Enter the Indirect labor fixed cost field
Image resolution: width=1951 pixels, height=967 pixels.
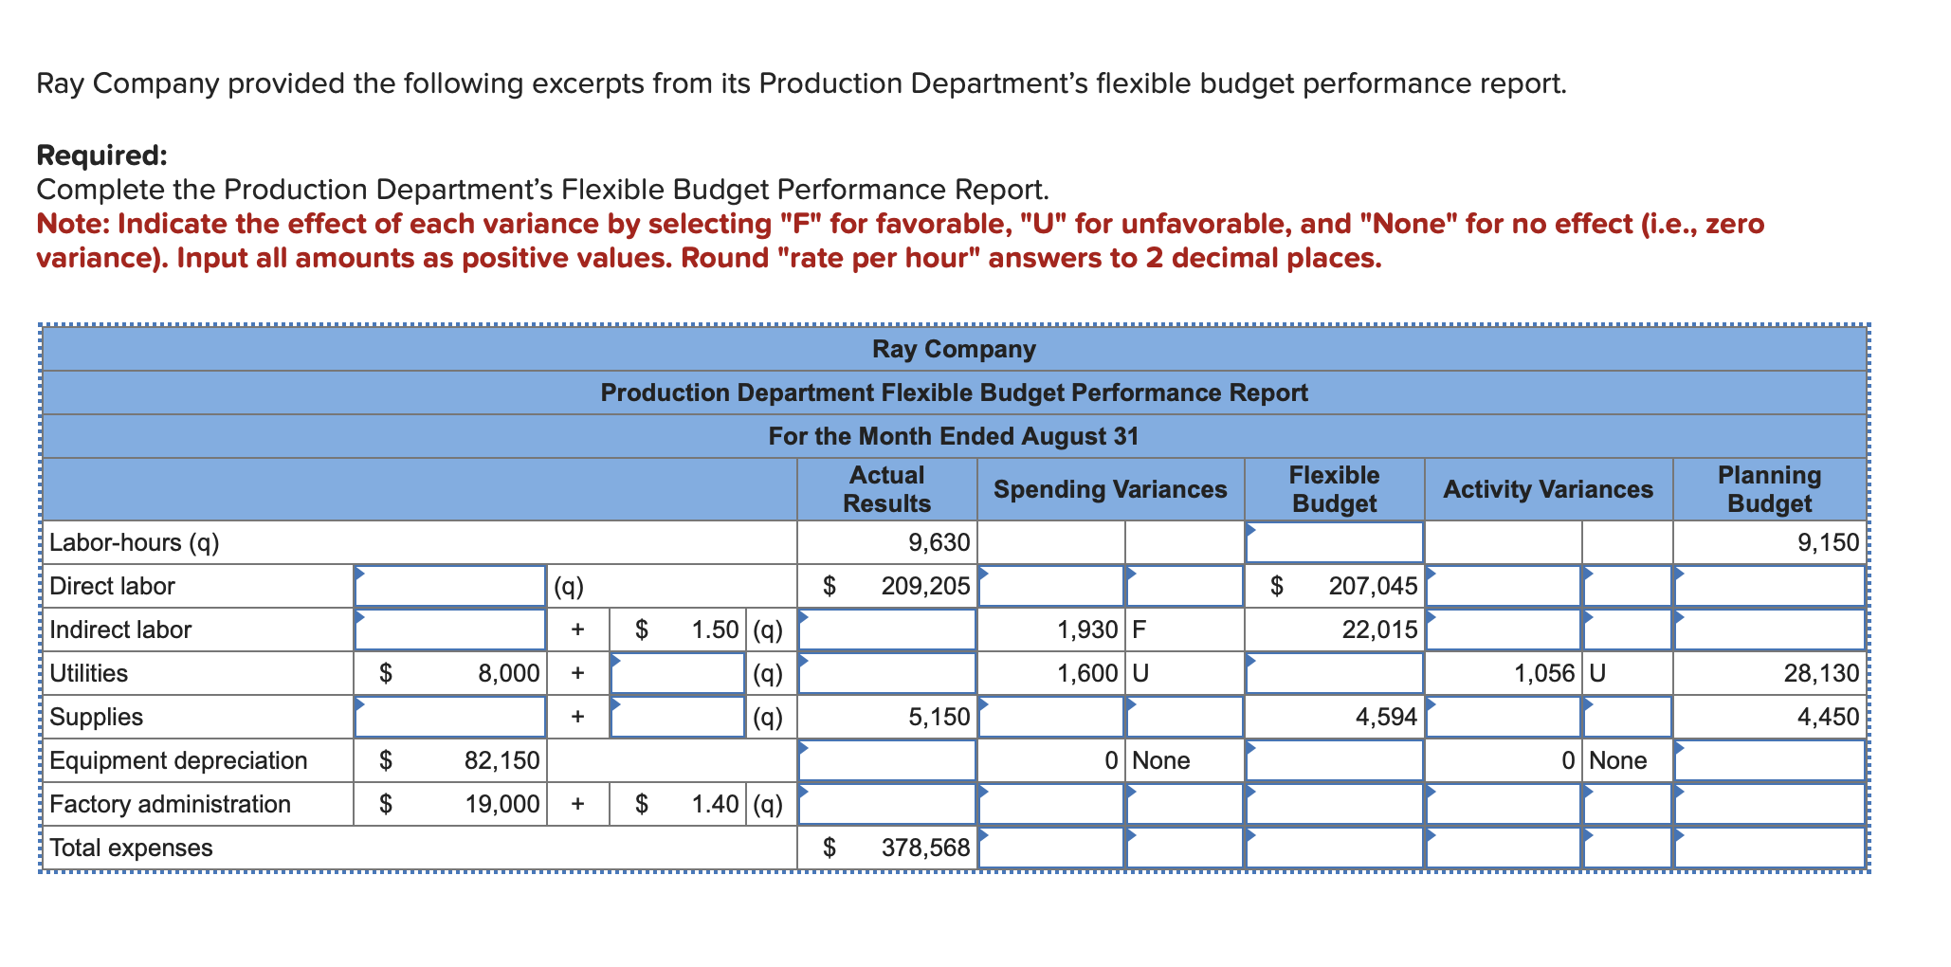coord(450,629)
